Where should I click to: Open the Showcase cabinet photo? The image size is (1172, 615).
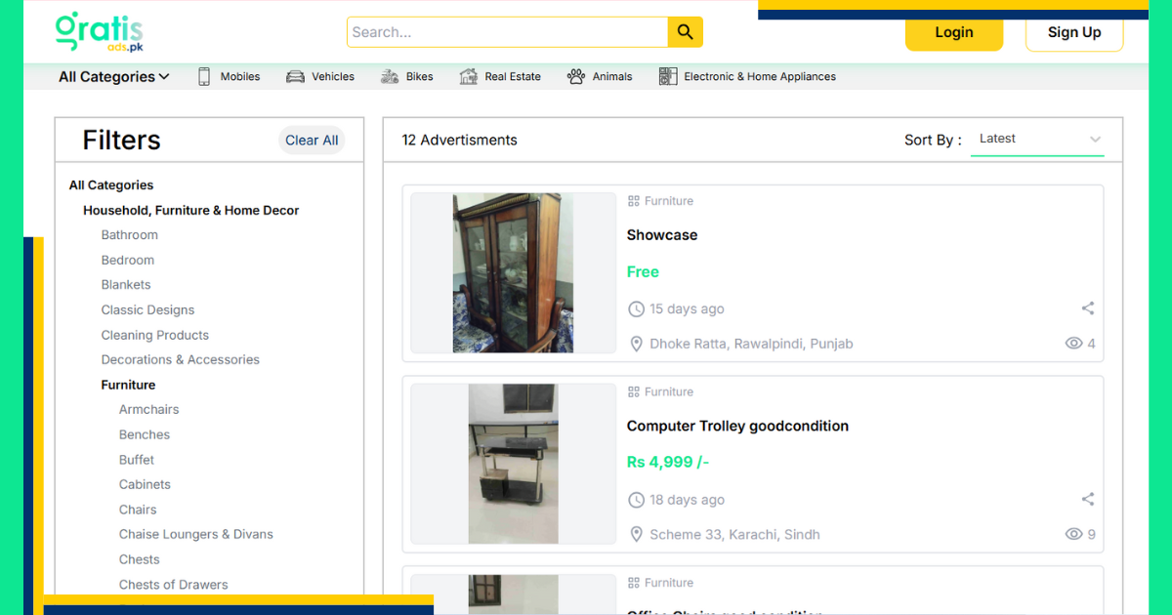click(x=513, y=272)
